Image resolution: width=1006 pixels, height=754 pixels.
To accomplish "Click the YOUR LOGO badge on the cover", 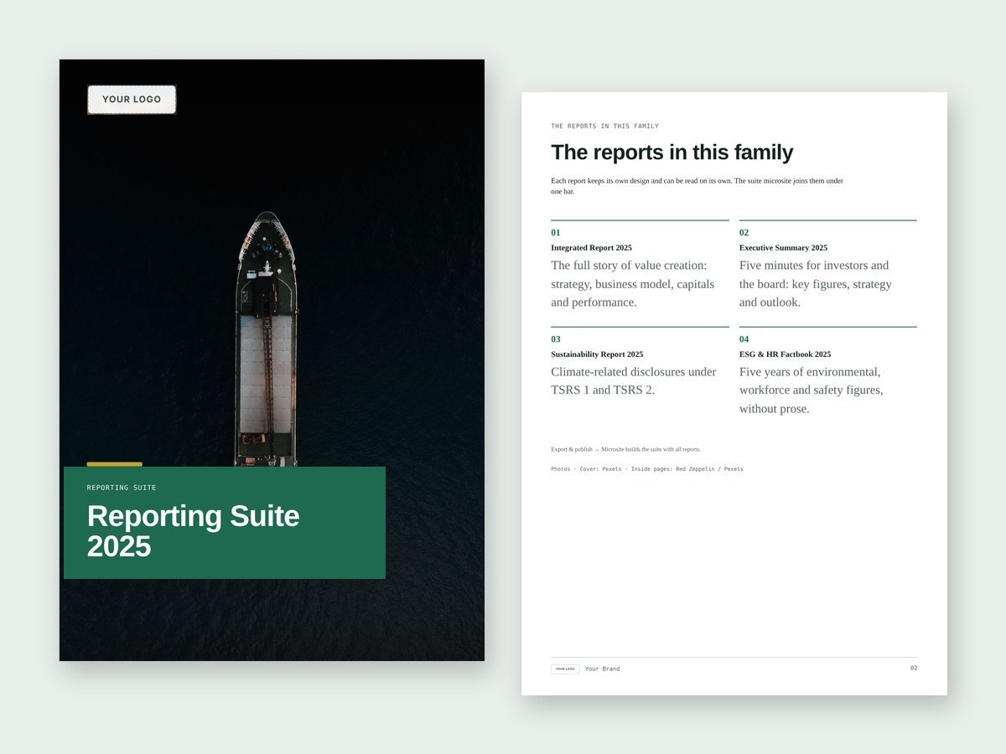I will 132,100.
